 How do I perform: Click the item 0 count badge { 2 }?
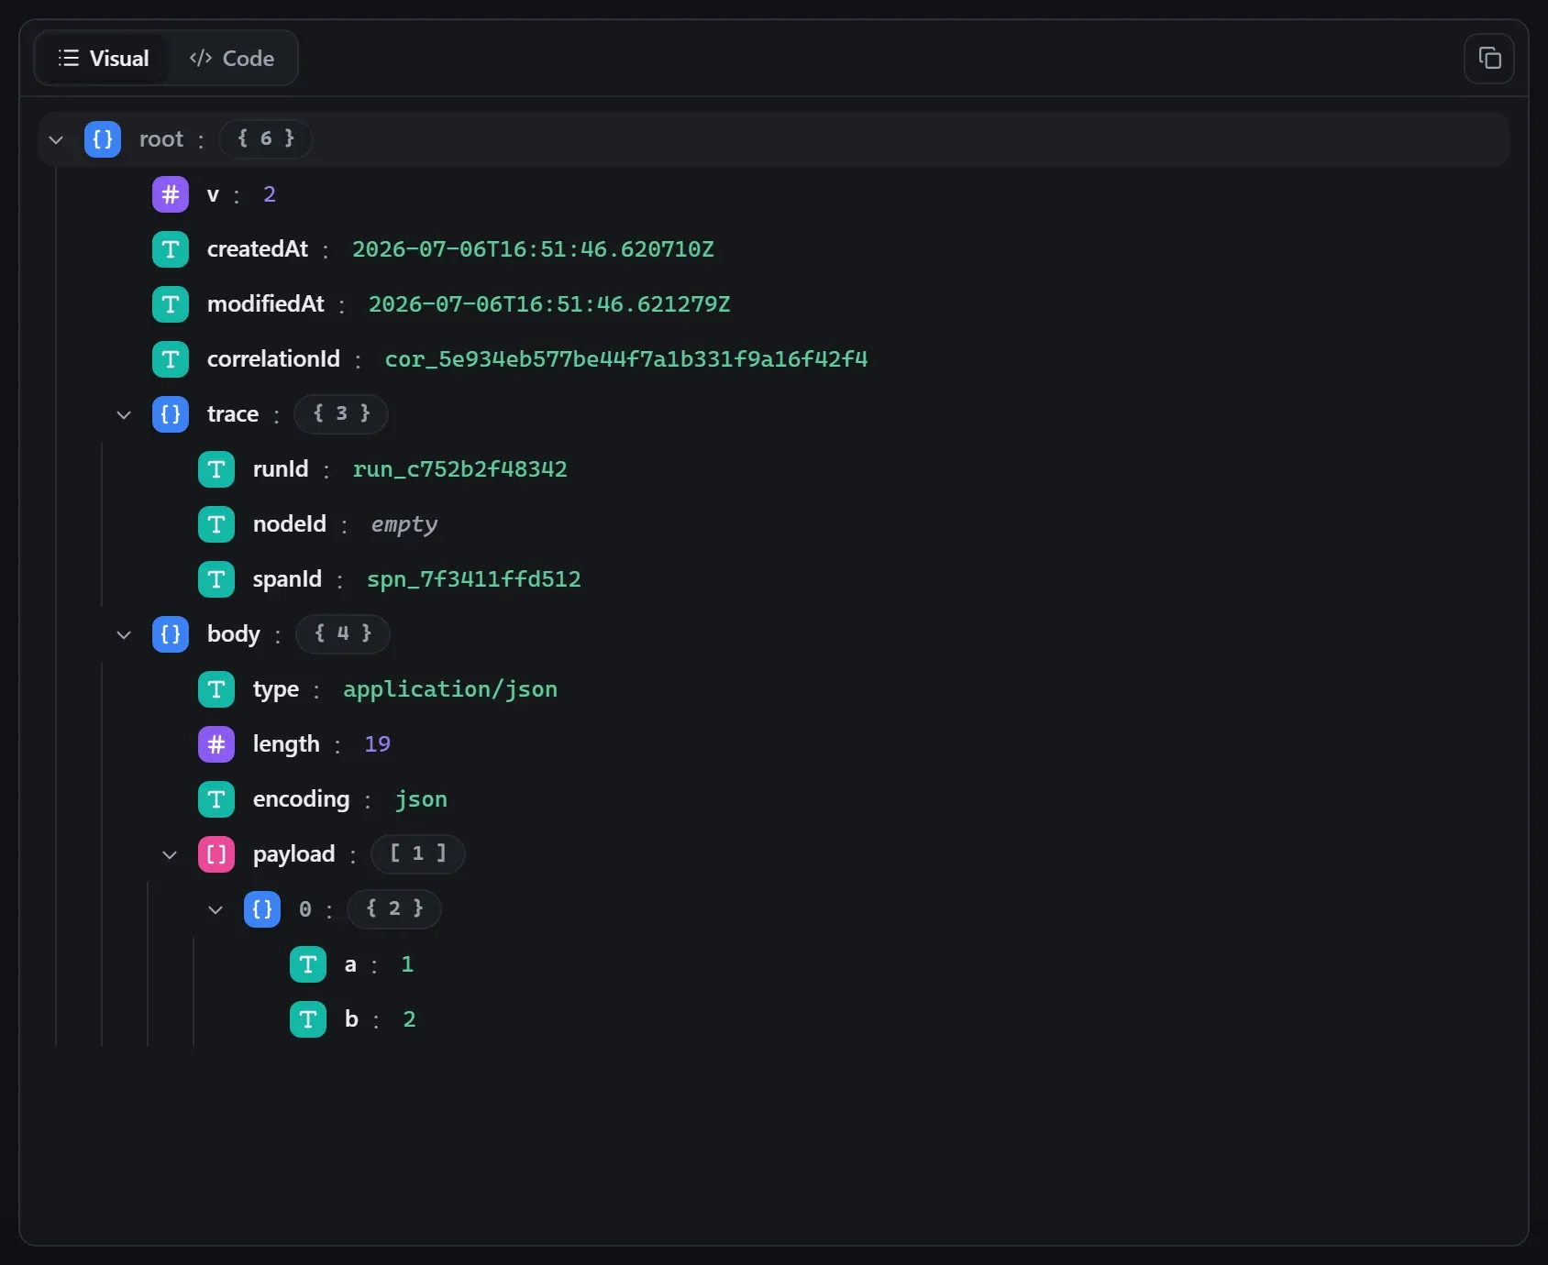pos(394,908)
